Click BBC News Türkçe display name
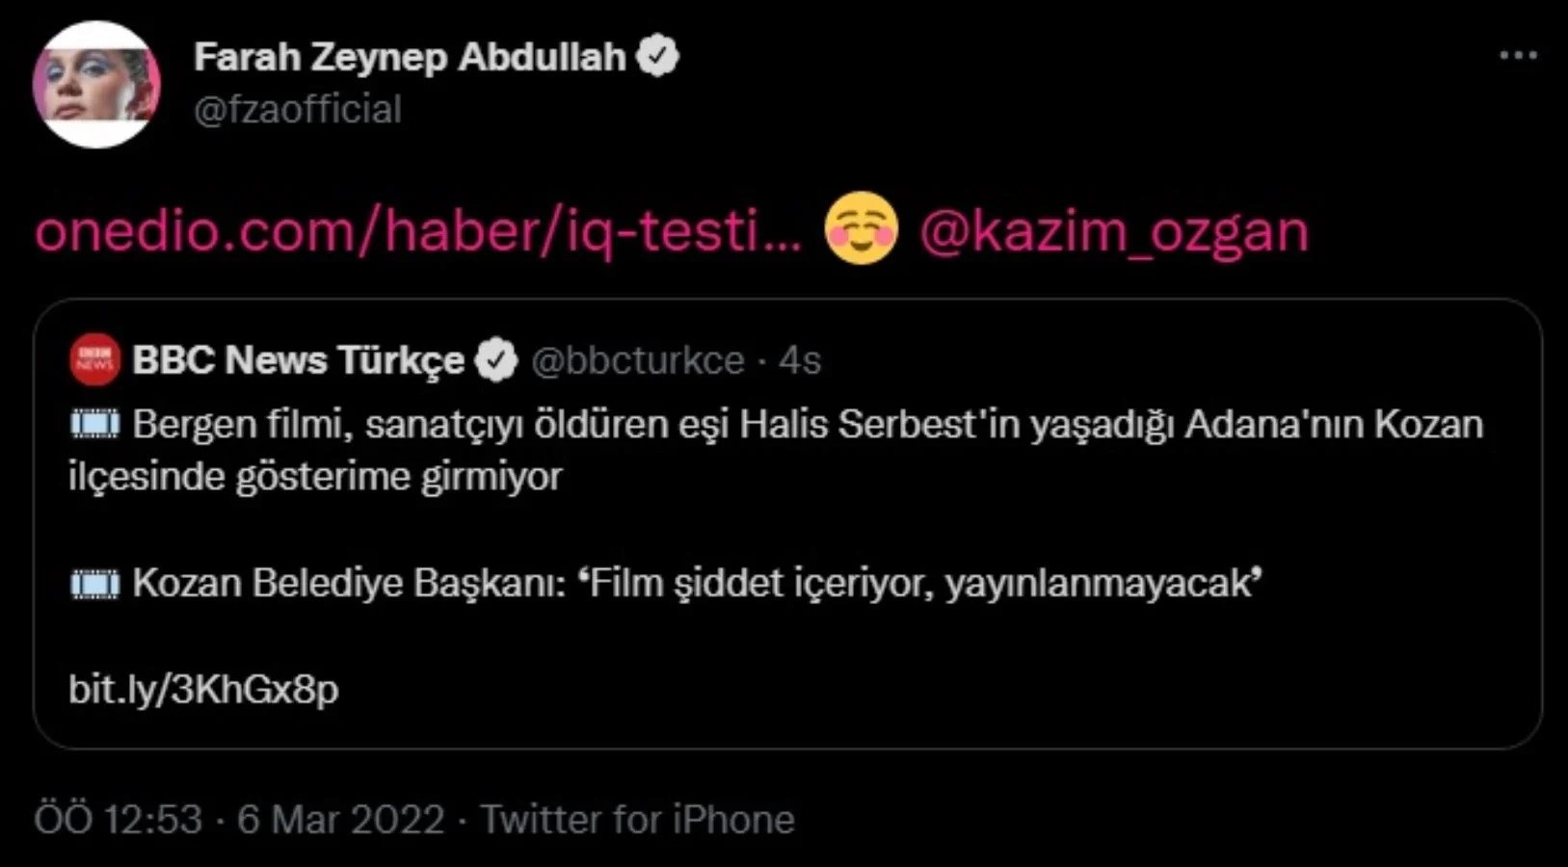1568x867 pixels. pyautogui.click(x=299, y=358)
